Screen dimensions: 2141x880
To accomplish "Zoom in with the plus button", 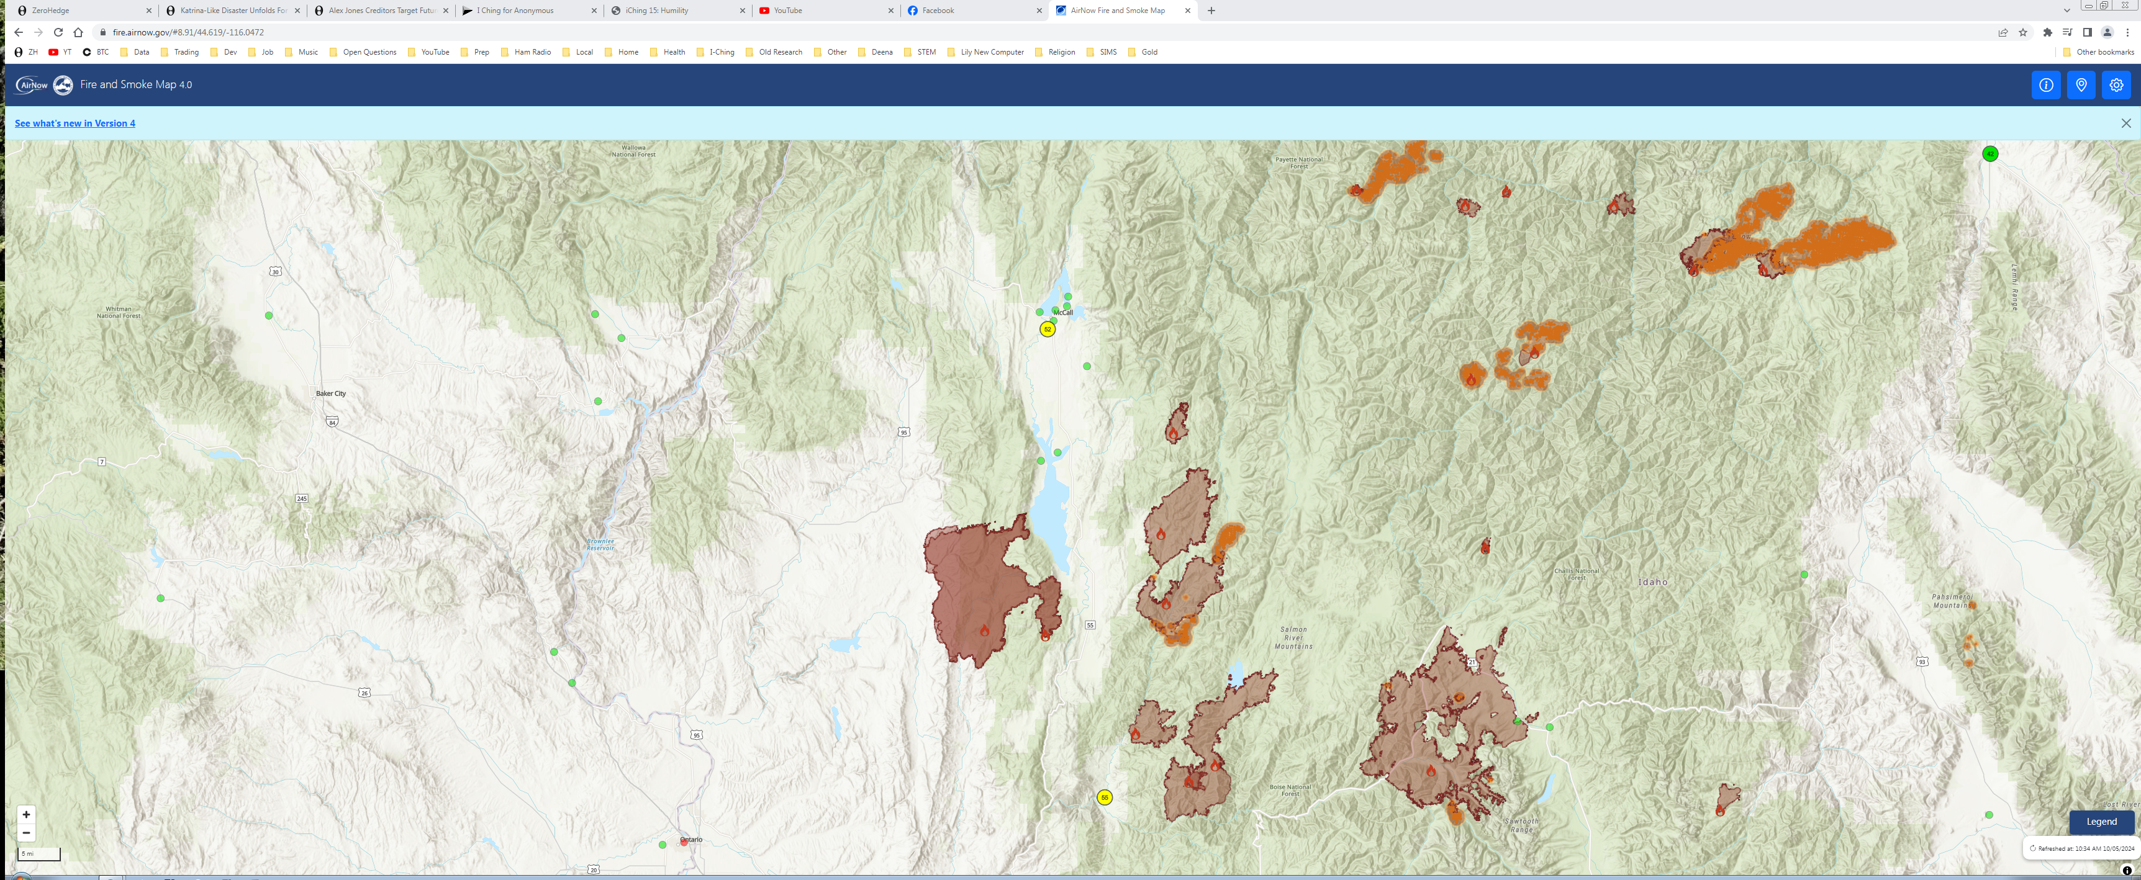I will tap(25, 814).
